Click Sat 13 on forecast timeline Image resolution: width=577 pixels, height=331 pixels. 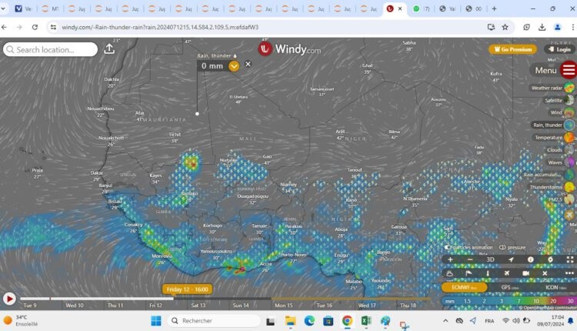point(198,306)
